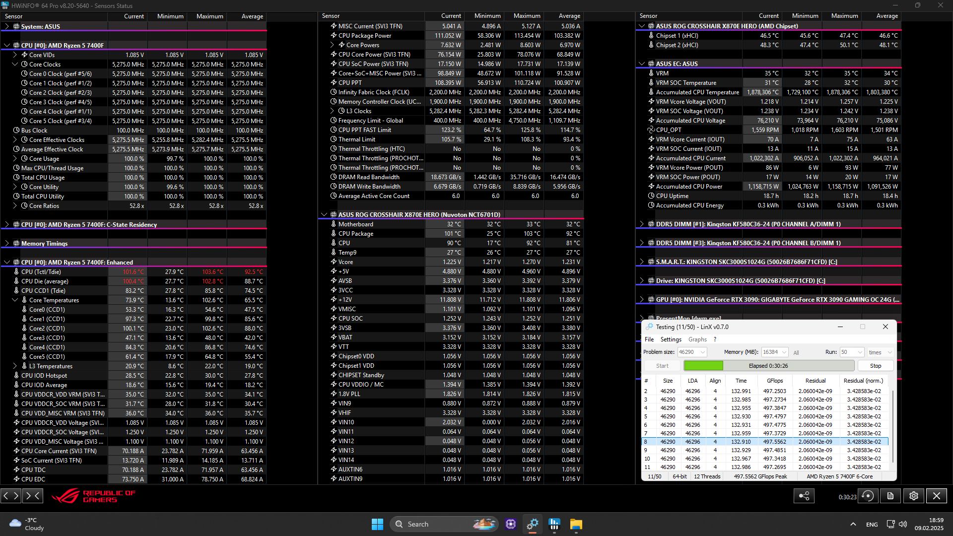953x536 pixels.
Task: Open the ? help menu in LinX
Action: pyautogui.click(x=715, y=339)
